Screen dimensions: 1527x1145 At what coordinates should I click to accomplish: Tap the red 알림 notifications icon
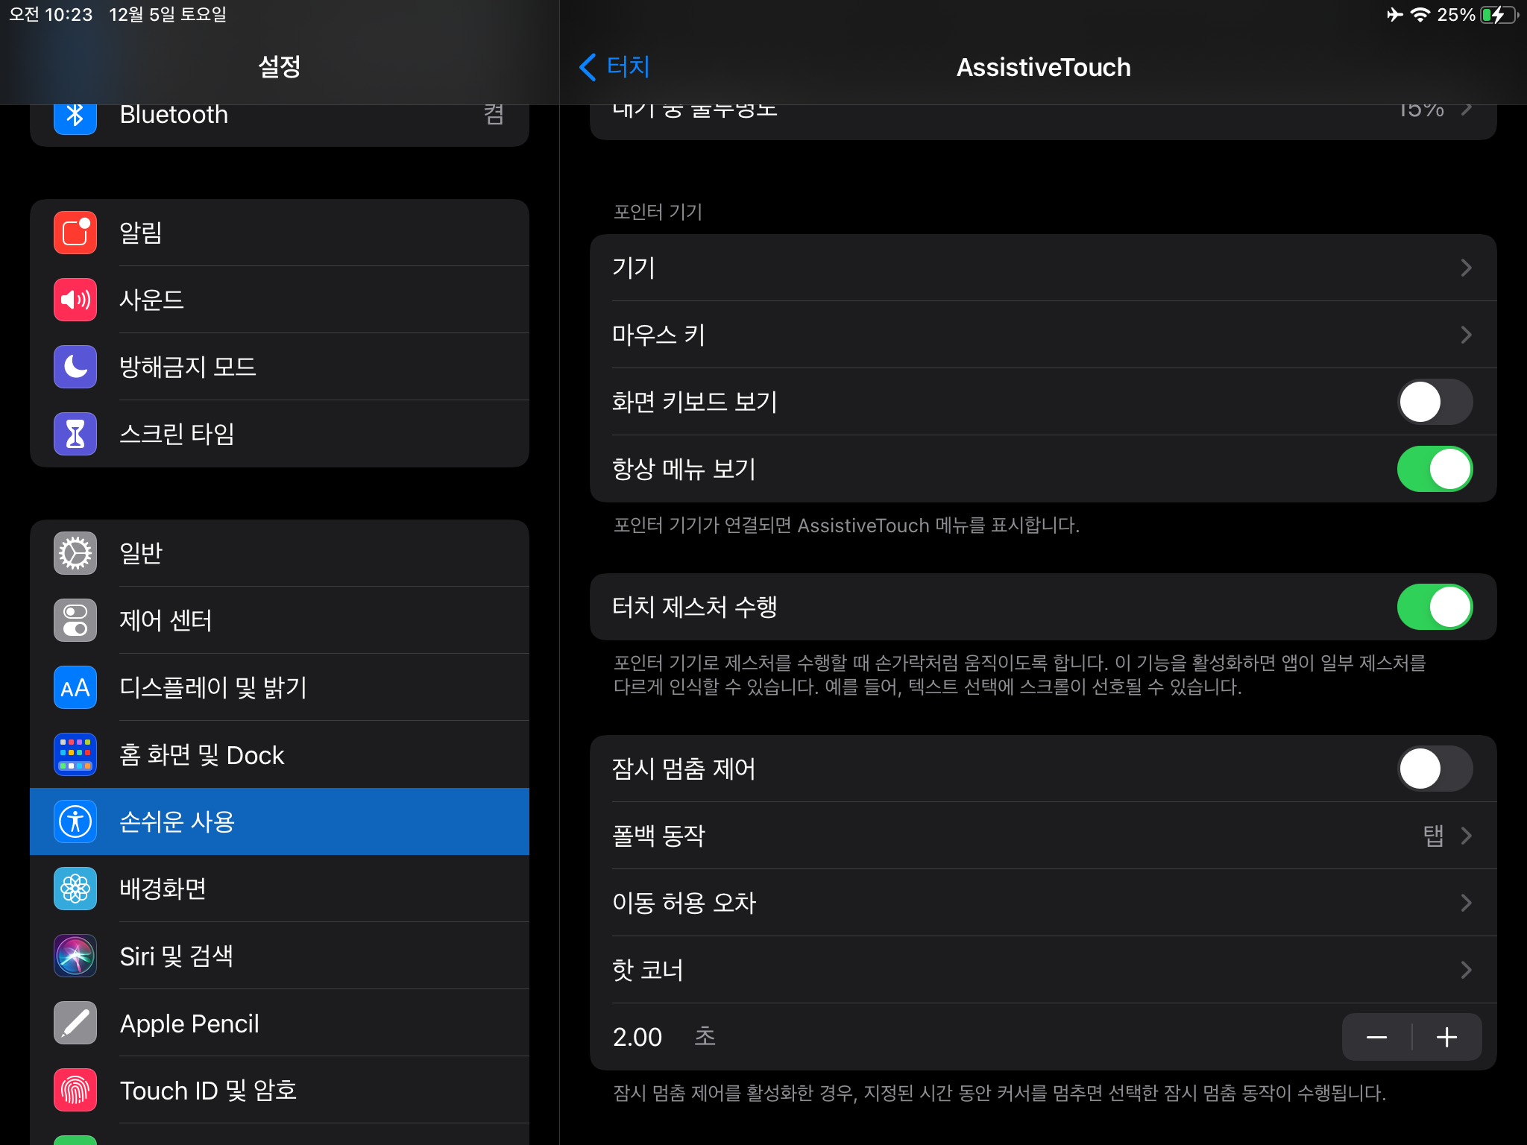(x=75, y=233)
